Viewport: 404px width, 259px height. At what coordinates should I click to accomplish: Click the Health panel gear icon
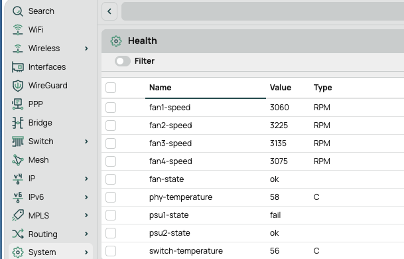coord(116,41)
